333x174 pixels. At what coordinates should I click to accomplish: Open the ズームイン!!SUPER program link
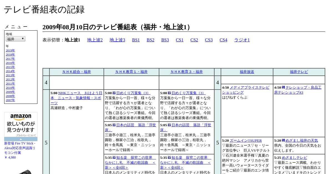pyautogui.click(x=246, y=141)
